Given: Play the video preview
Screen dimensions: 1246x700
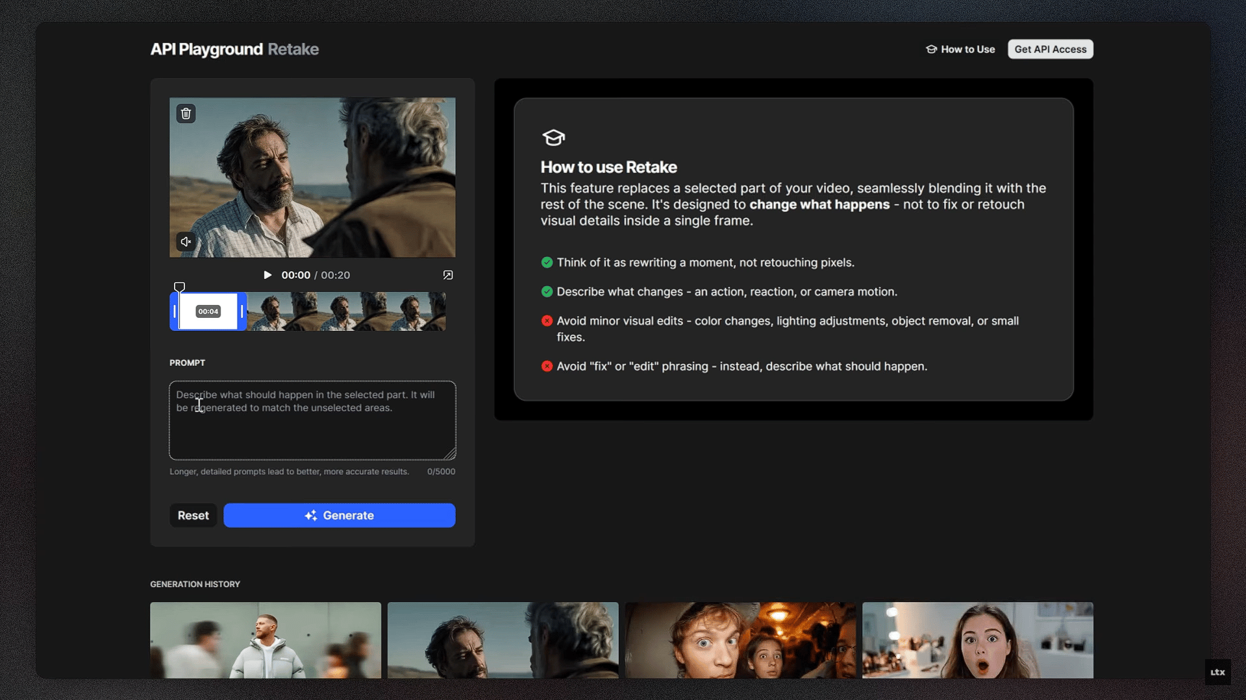Looking at the screenshot, I should (x=268, y=275).
